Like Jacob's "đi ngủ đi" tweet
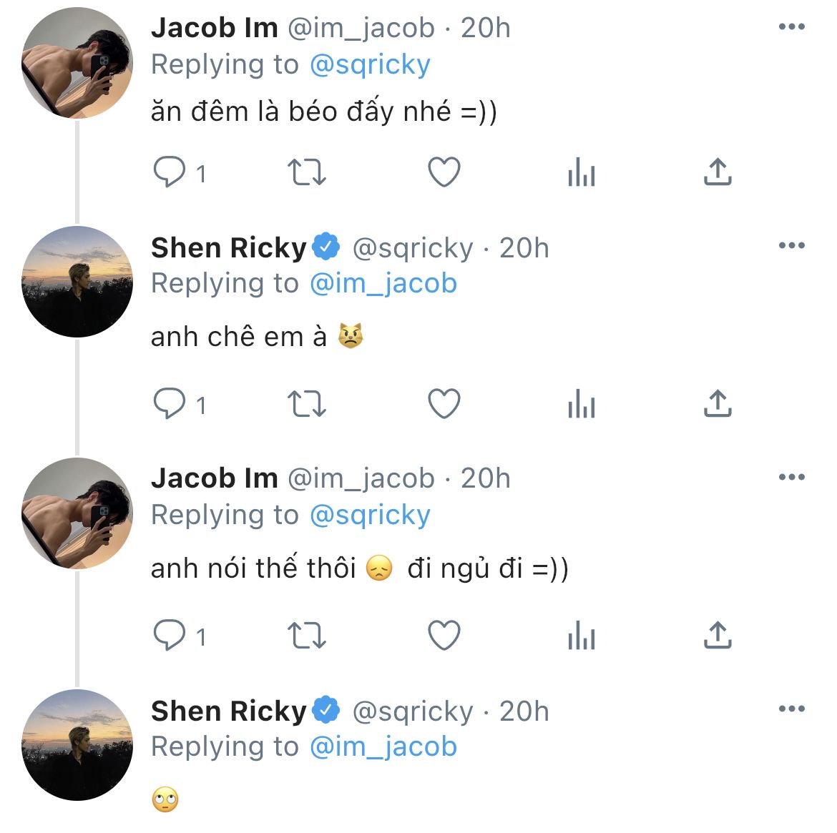The width and height of the screenshot is (837, 833). click(444, 635)
